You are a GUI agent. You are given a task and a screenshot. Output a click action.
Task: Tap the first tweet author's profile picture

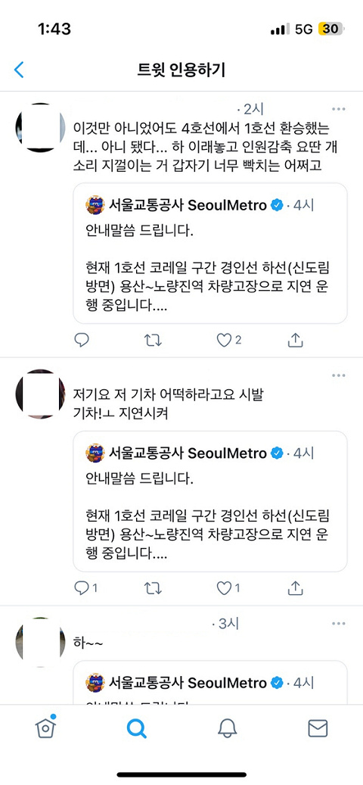point(40,127)
